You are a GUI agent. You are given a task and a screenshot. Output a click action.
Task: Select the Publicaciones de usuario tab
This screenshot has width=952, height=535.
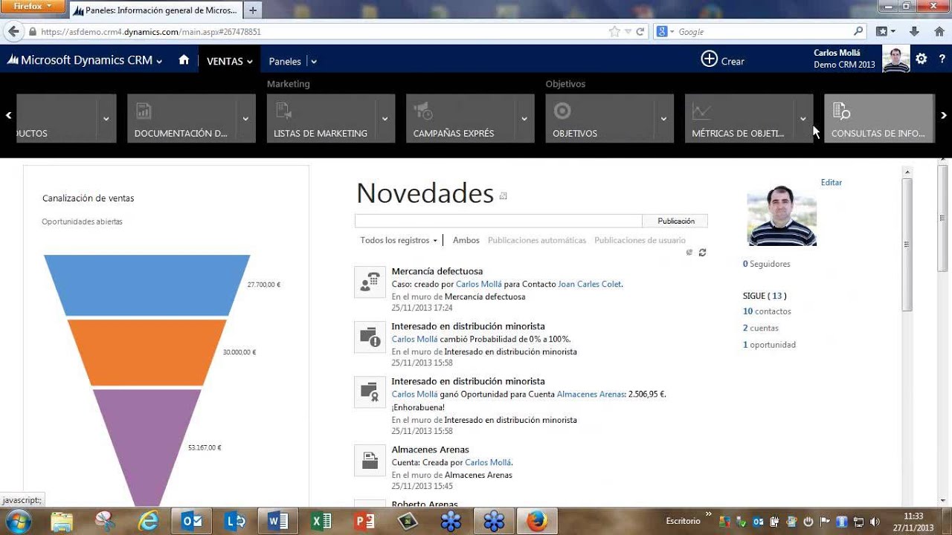[640, 240]
